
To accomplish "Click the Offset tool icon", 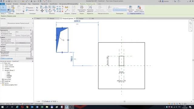I will pos(46,7).
